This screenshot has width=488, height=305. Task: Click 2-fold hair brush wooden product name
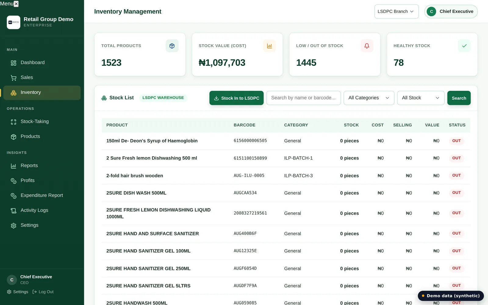(135, 176)
